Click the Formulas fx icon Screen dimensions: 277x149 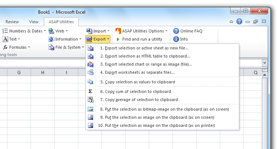point(5,47)
